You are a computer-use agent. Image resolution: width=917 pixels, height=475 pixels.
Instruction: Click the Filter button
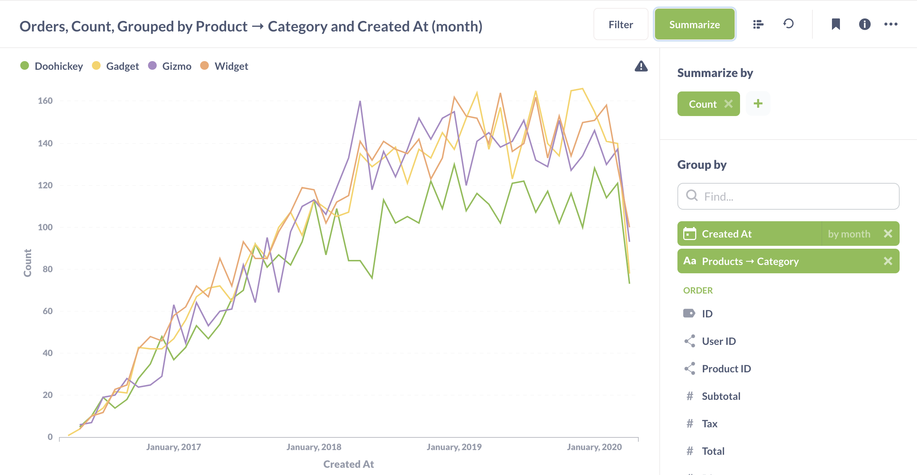pos(620,24)
